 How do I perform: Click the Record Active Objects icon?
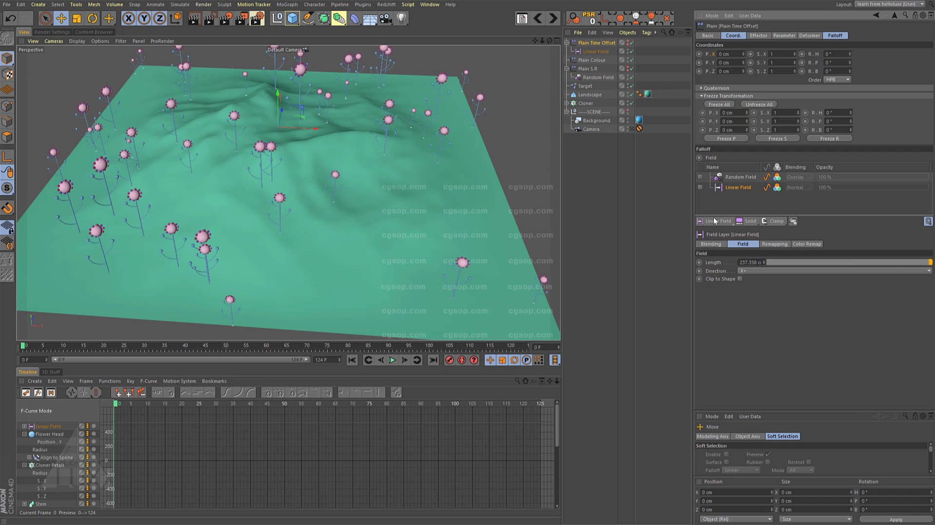(x=449, y=360)
